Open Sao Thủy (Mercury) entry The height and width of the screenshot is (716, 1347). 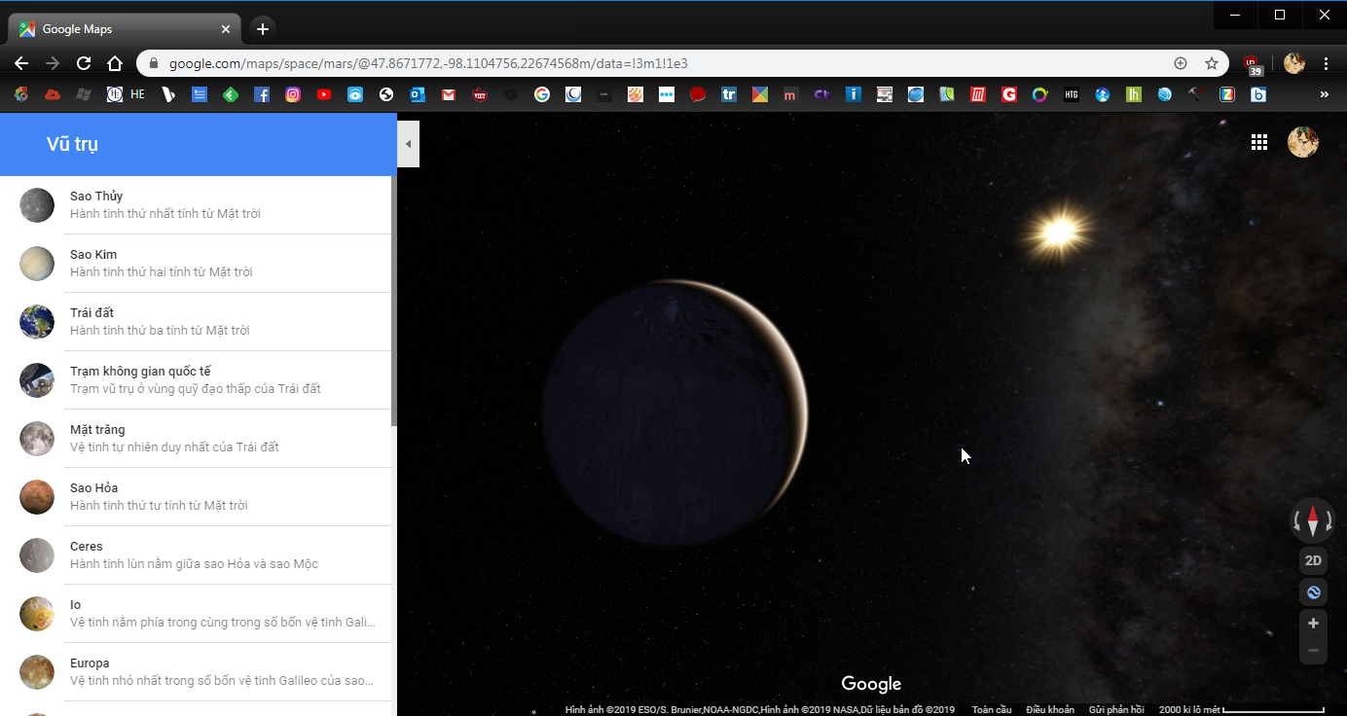[196, 205]
